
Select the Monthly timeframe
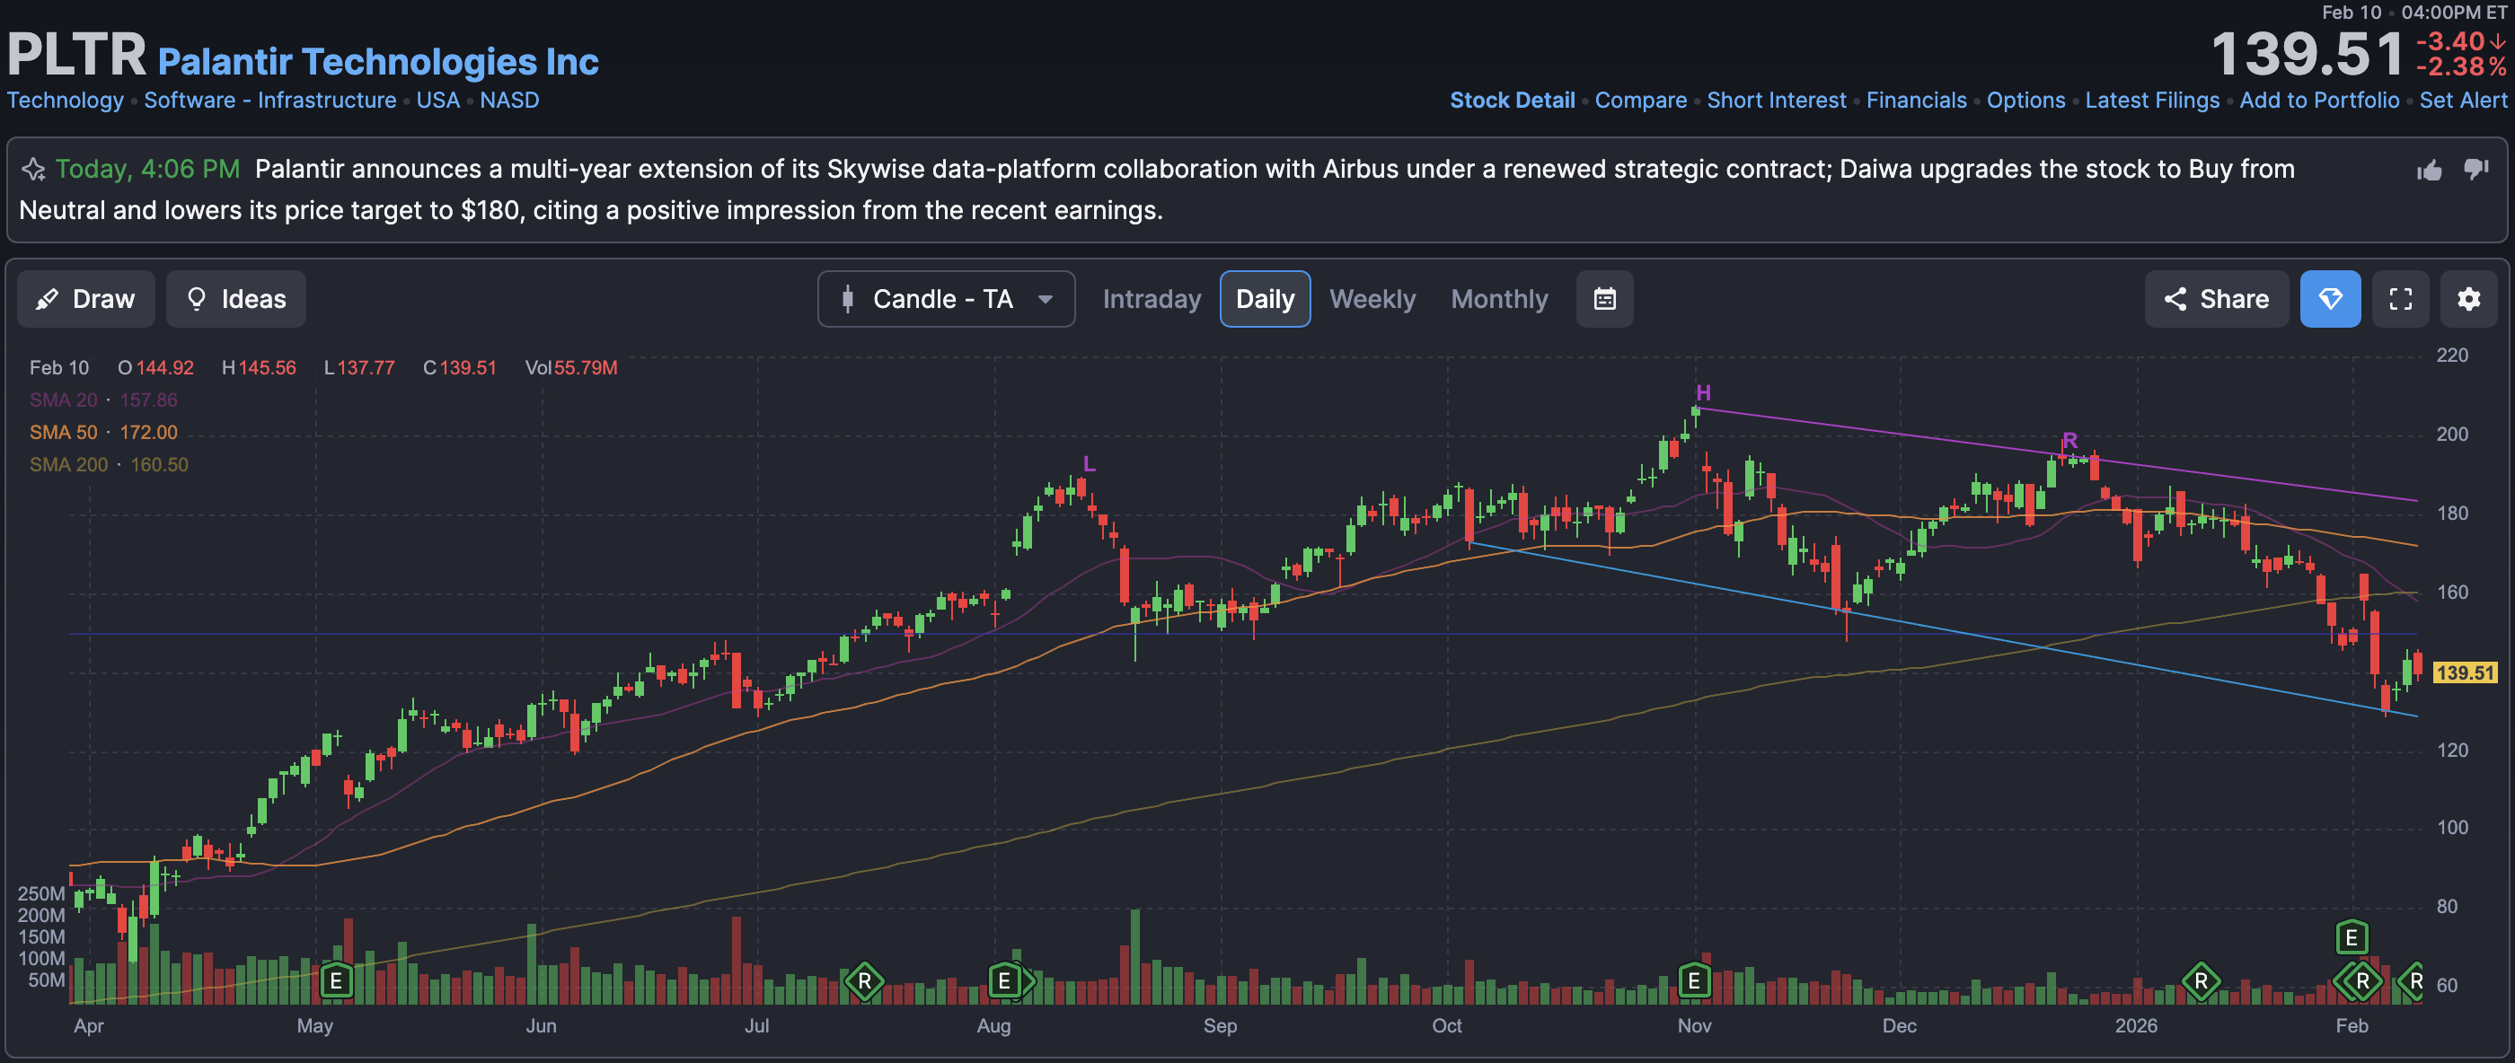(1498, 299)
